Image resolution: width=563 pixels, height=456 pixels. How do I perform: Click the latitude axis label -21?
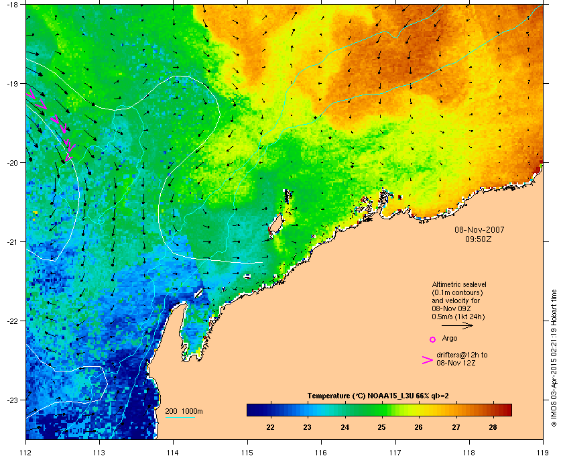[12, 241]
